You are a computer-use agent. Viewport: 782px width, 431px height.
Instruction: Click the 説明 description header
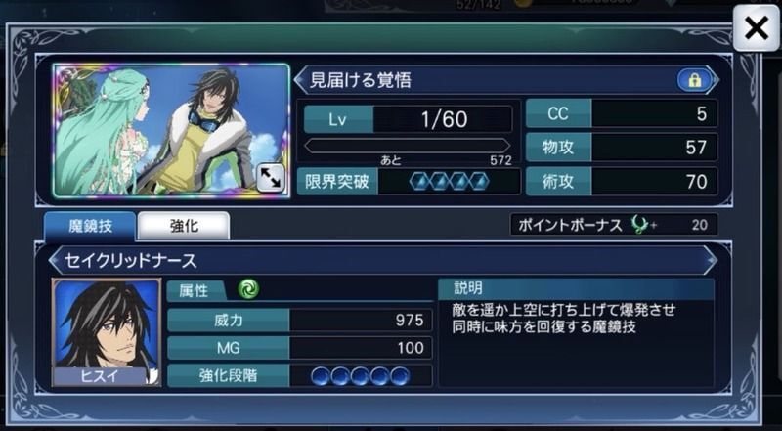click(576, 288)
